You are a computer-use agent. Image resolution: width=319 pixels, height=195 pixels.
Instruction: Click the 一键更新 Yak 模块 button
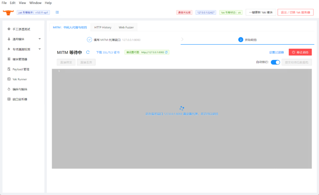261,12
